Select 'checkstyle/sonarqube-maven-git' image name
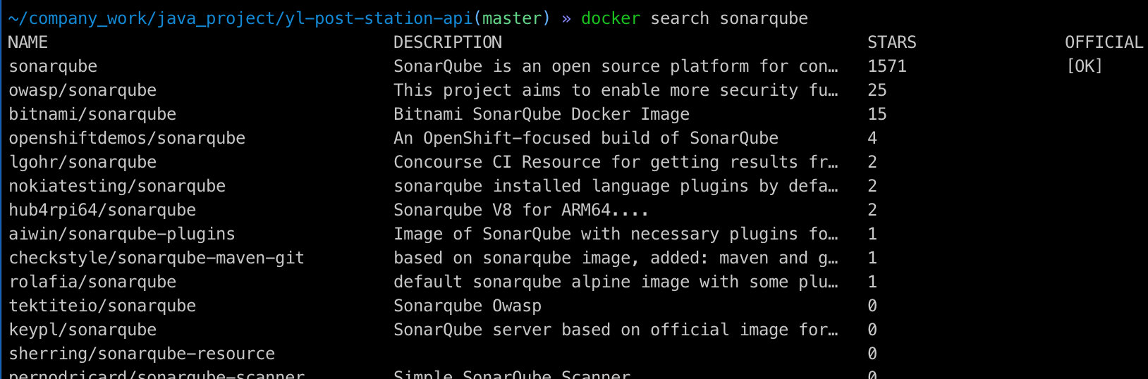The width and height of the screenshot is (1148, 379). 157,259
